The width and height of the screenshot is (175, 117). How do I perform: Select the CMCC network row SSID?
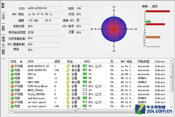point(30,78)
